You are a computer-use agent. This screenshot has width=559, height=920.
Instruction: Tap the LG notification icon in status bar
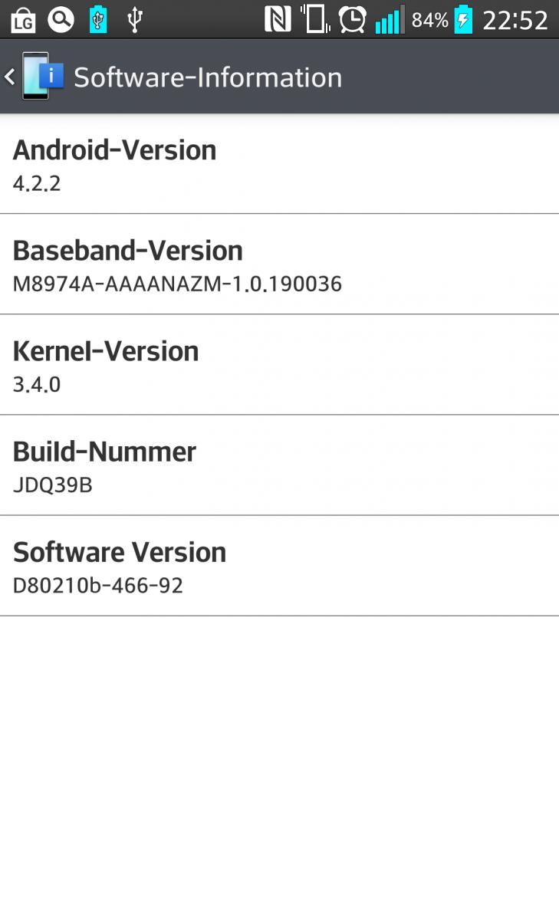23,19
